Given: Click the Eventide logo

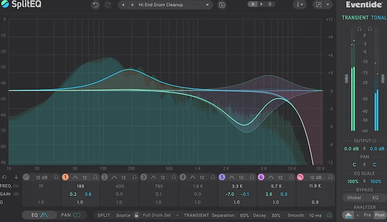Looking at the screenshot, I should 364,4.
